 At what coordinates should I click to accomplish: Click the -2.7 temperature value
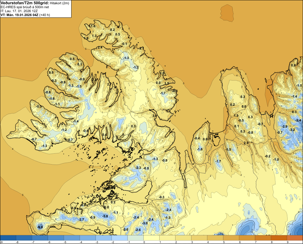(81, 219)
